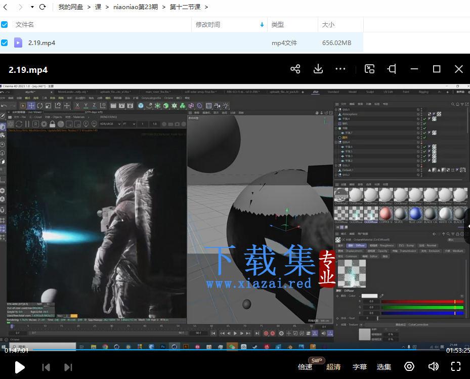Play the 2.19.mp4 video with the white play button
470x379 pixels.
pos(20,367)
